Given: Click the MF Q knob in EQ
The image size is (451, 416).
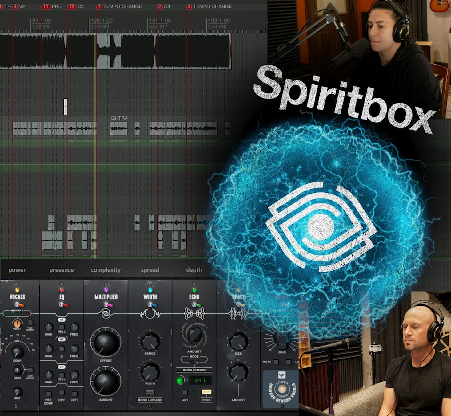Looking at the screenshot, I should click(62, 349).
